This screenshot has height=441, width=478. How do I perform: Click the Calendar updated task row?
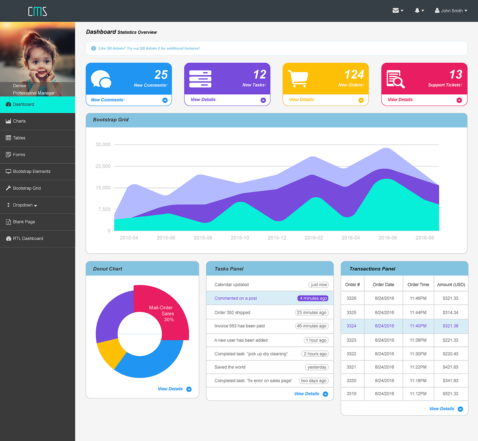270,284
